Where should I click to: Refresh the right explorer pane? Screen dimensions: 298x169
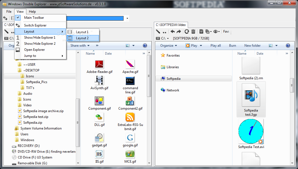(187, 31)
